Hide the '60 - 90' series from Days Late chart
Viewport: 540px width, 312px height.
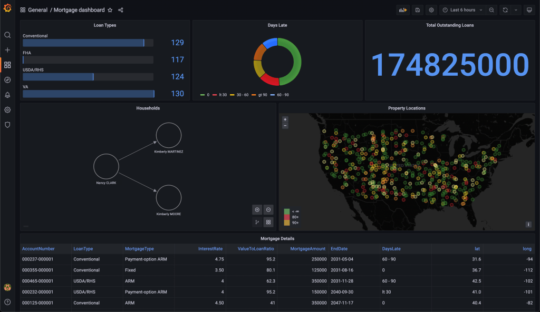click(x=283, y=95)
